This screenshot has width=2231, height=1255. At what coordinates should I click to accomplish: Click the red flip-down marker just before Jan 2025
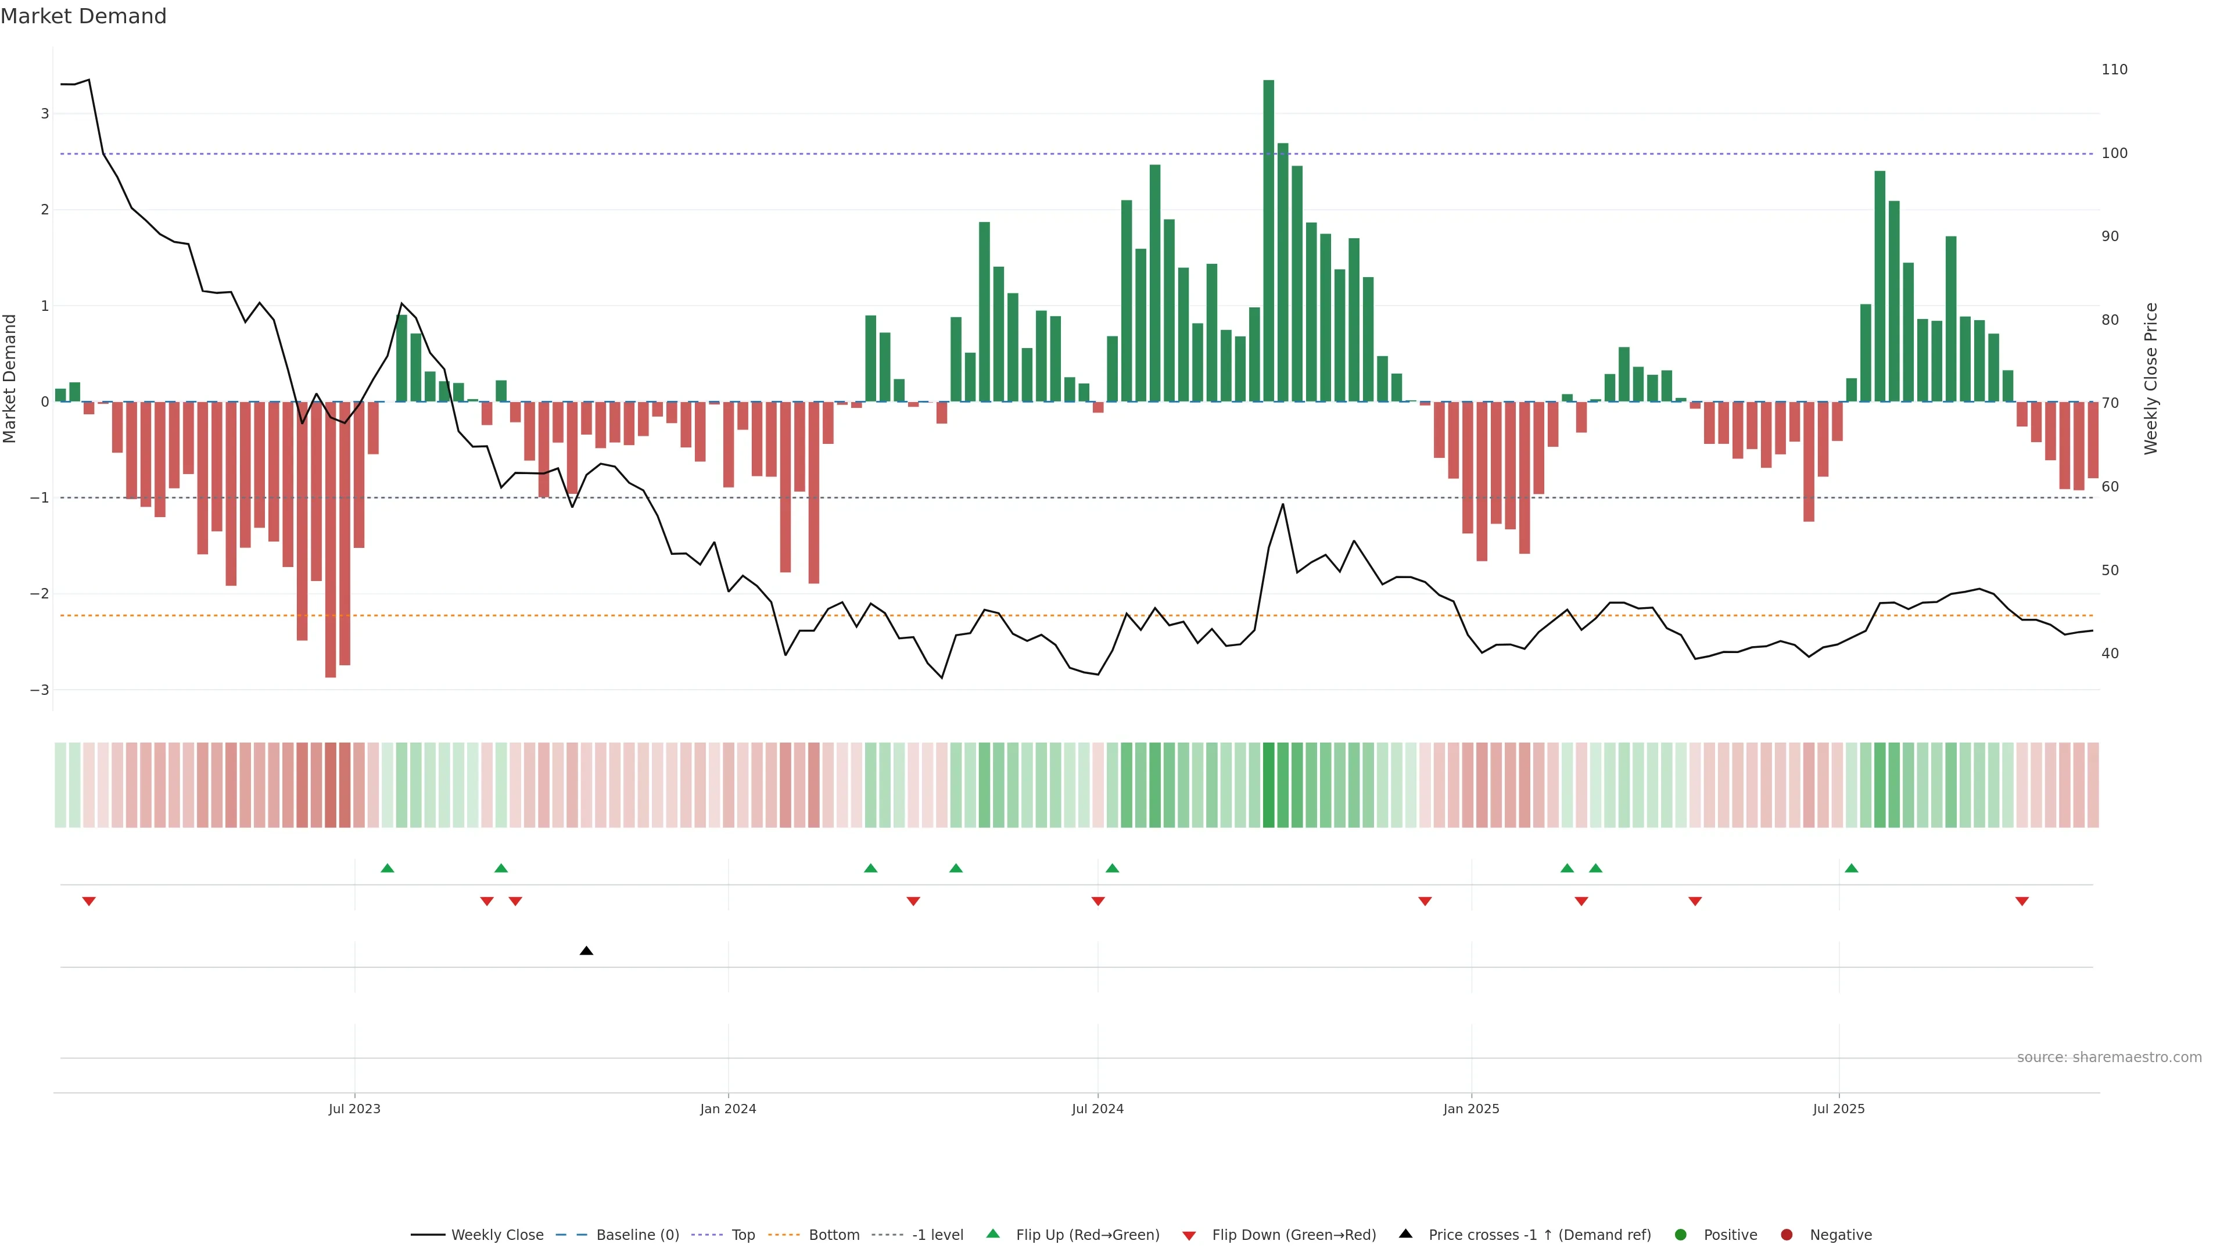[x=1425, y=902]
